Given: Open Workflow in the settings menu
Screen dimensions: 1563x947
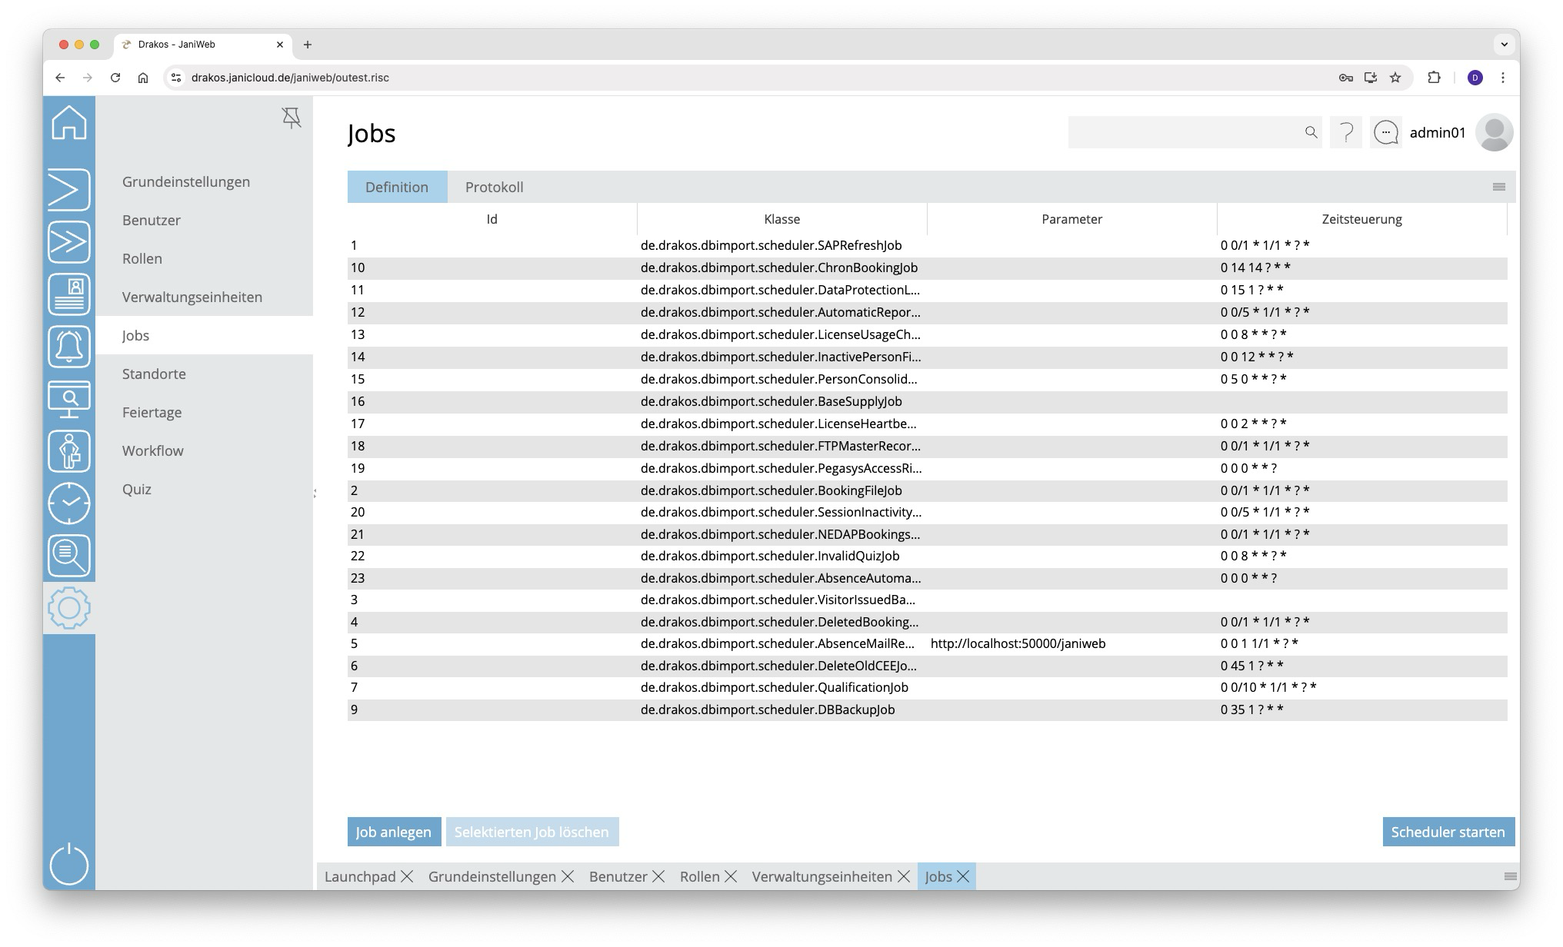Looking at the screenshot, I should (x=153, y=450).
